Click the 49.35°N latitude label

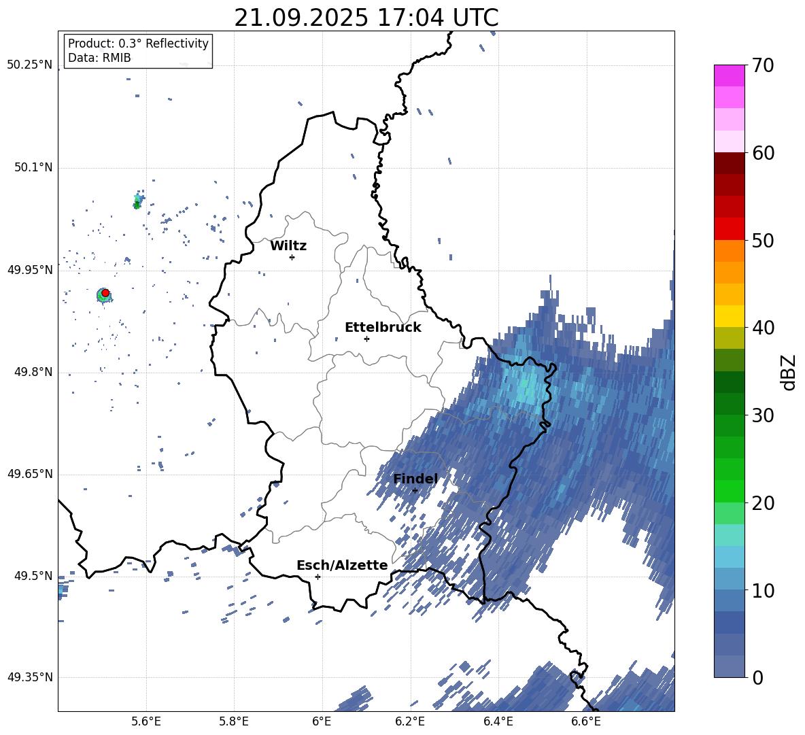(x=30, y=677)
